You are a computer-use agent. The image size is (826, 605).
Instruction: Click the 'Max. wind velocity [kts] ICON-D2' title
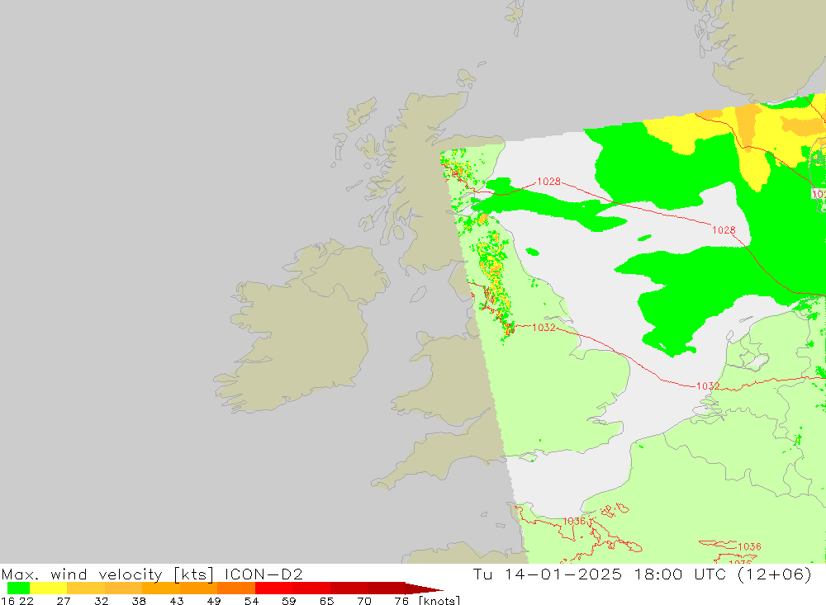tap(152, 574)
